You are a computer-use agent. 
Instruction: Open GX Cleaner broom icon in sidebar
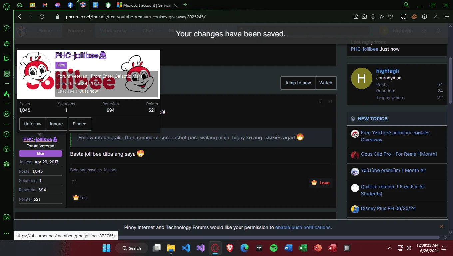[x=6, y=43]
